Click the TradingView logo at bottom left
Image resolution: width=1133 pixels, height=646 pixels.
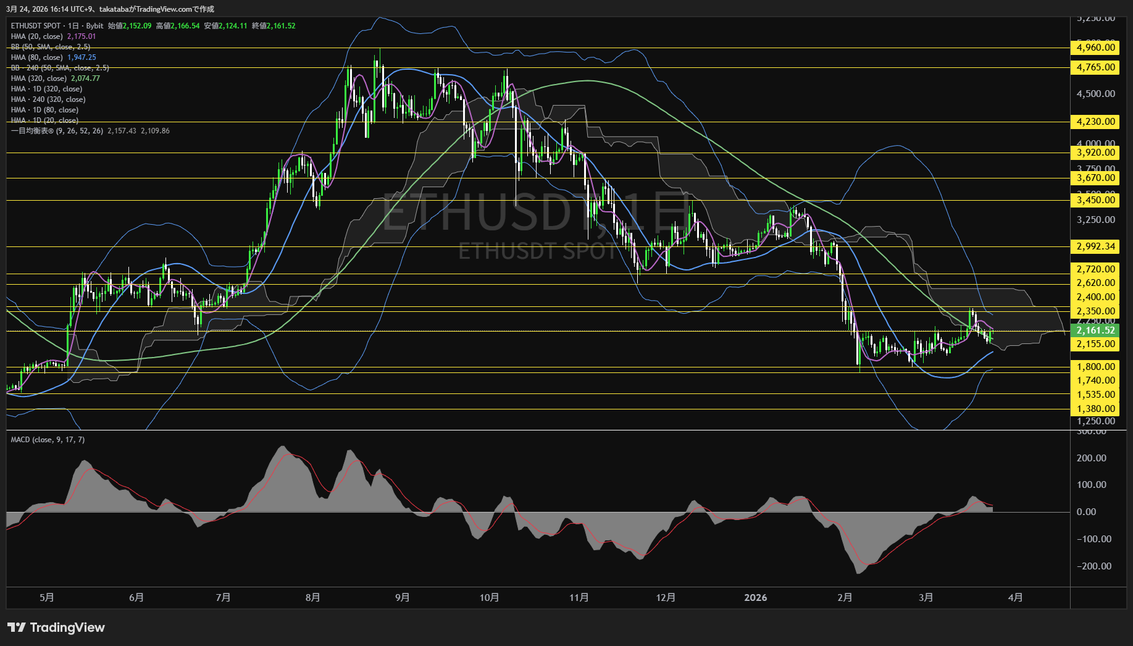coord(56,627)
